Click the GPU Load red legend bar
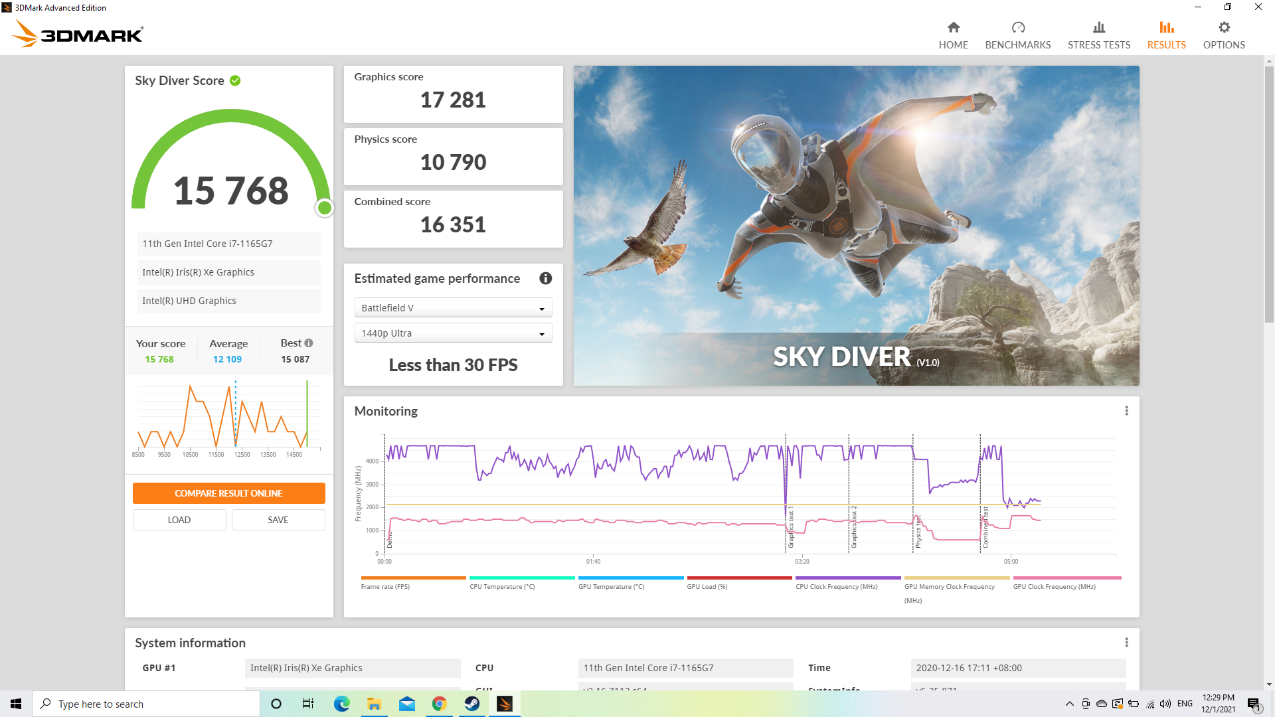The width and height of the screenshot is (1275, 717). pos(739,578)
